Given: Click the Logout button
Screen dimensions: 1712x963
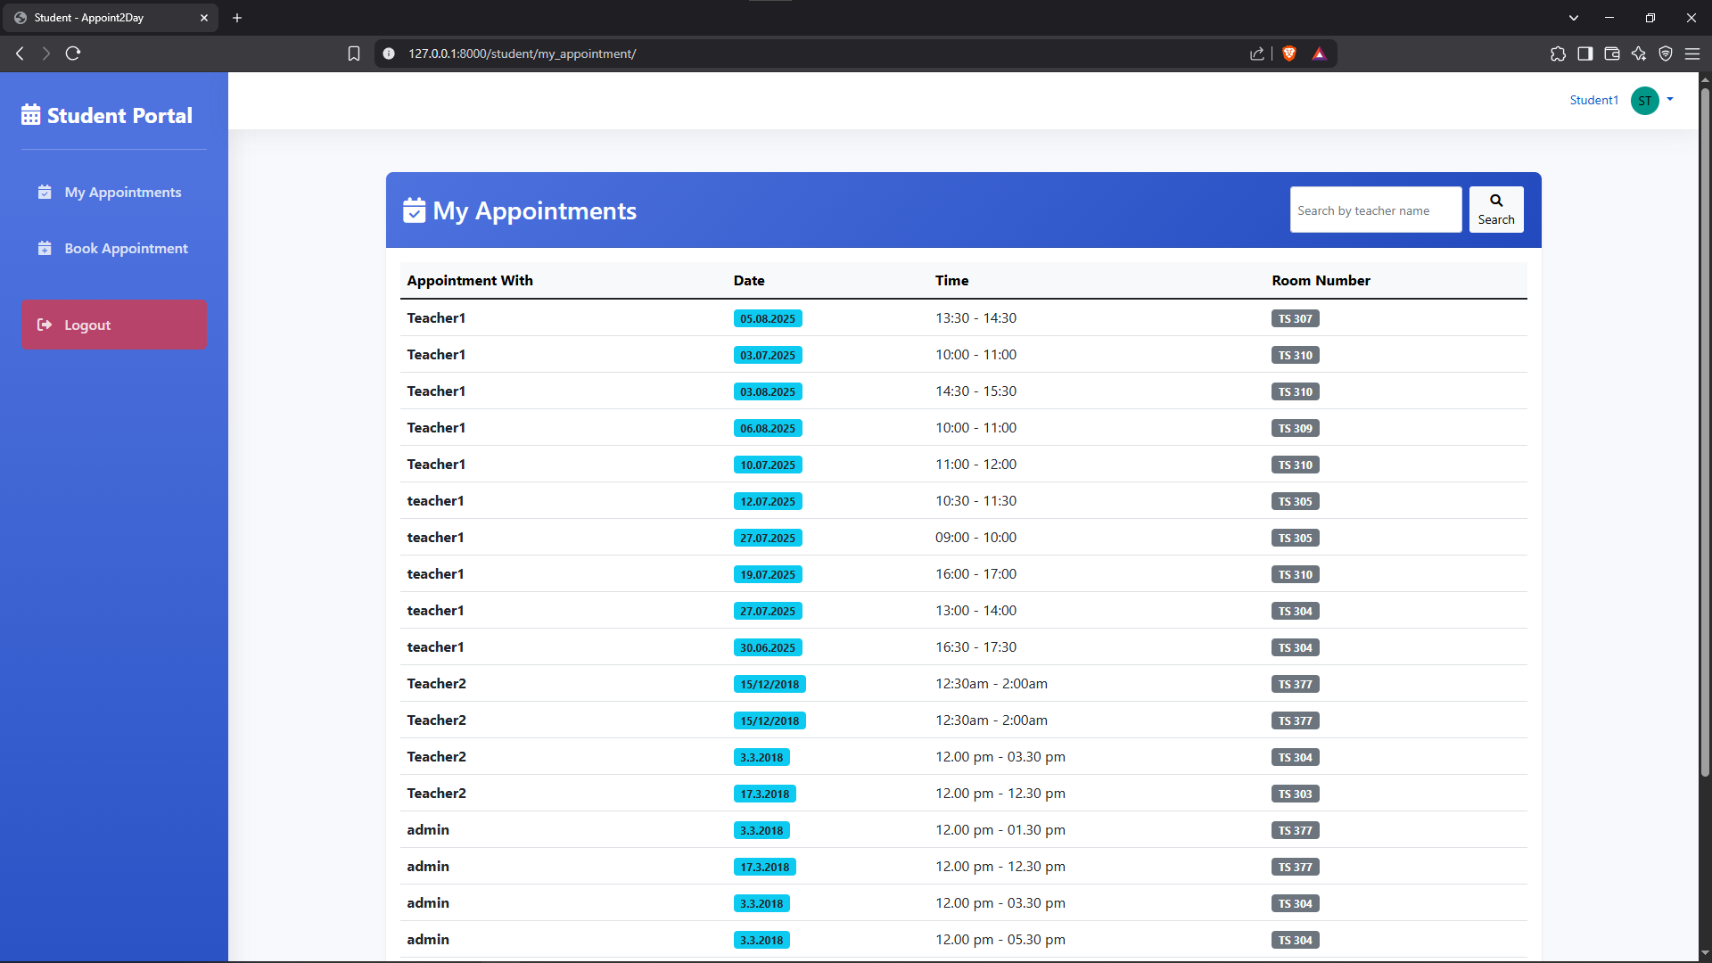Looking at the screenshot, I should [114, 325].
